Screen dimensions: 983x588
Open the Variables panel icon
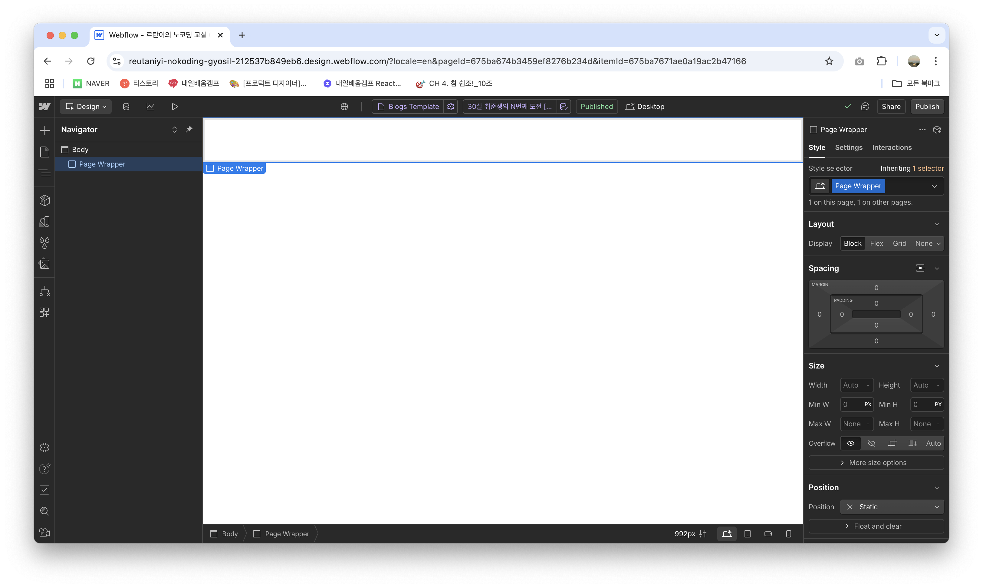(45, 222)
